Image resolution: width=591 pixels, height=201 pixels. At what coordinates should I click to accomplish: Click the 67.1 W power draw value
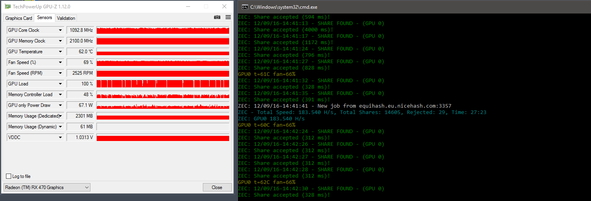[81, 105]
